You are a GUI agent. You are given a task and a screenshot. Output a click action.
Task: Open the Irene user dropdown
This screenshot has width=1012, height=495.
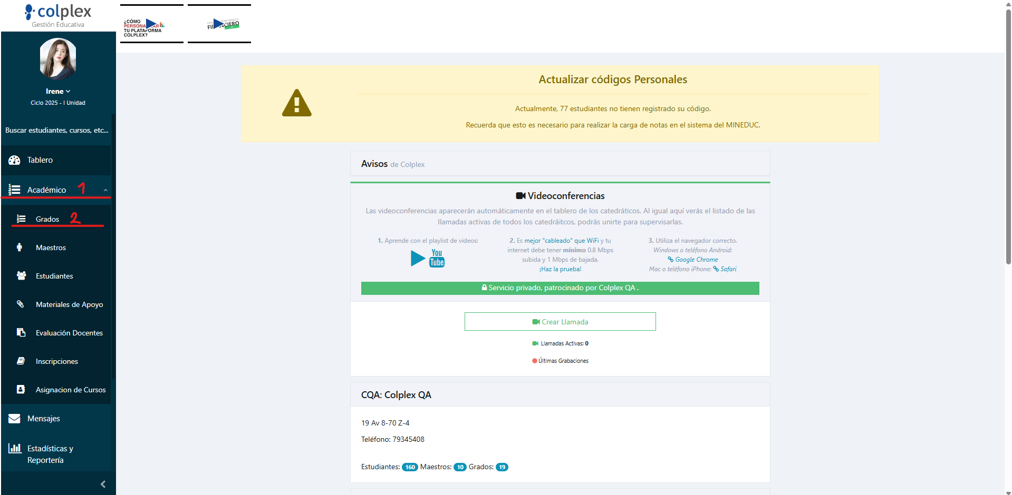(x=57, y=91)
